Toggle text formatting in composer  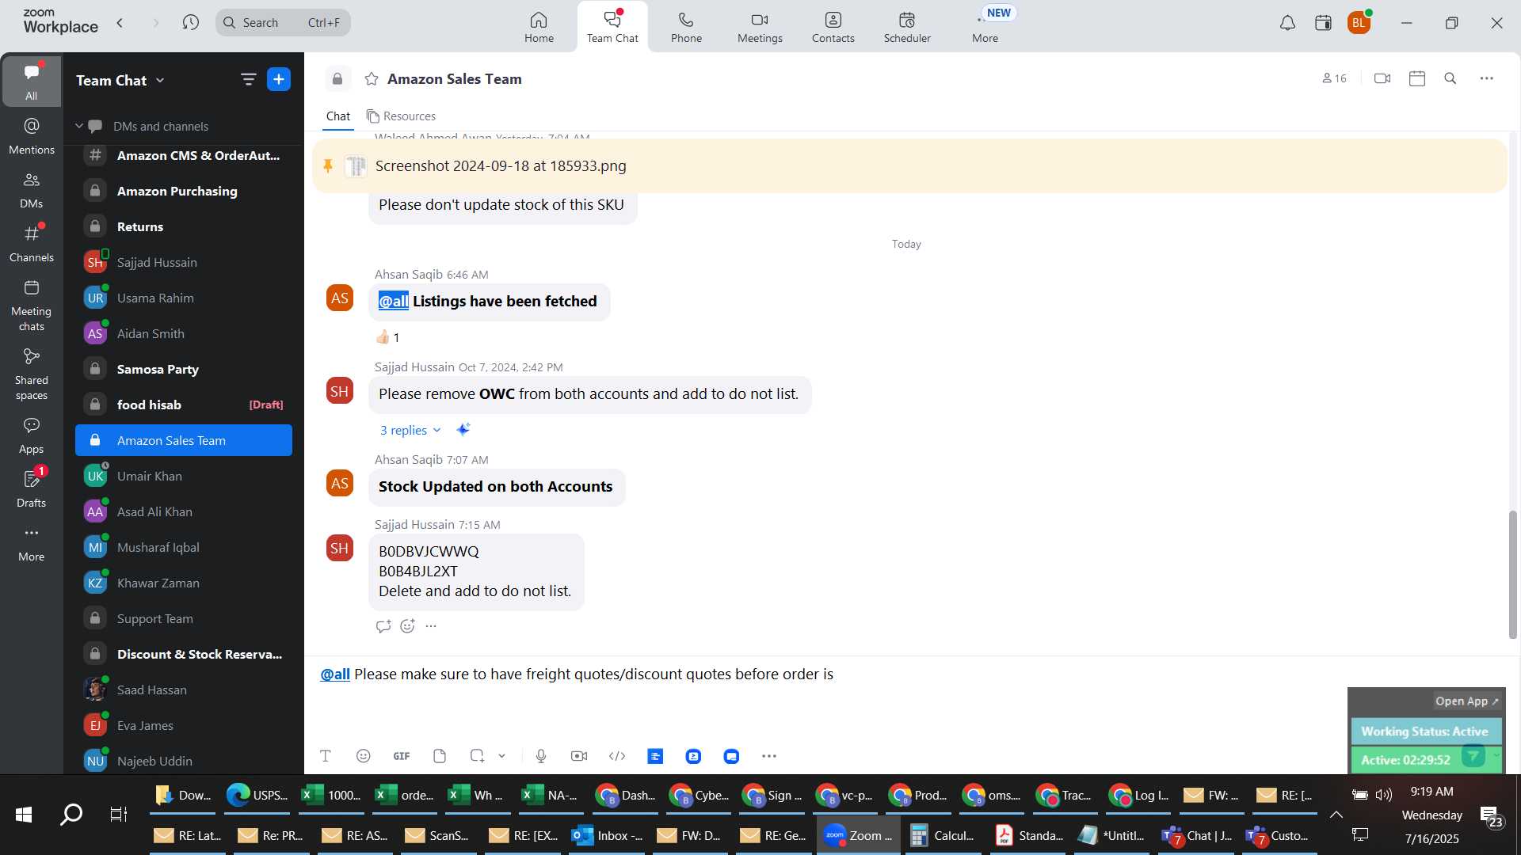tap(325, 756)
